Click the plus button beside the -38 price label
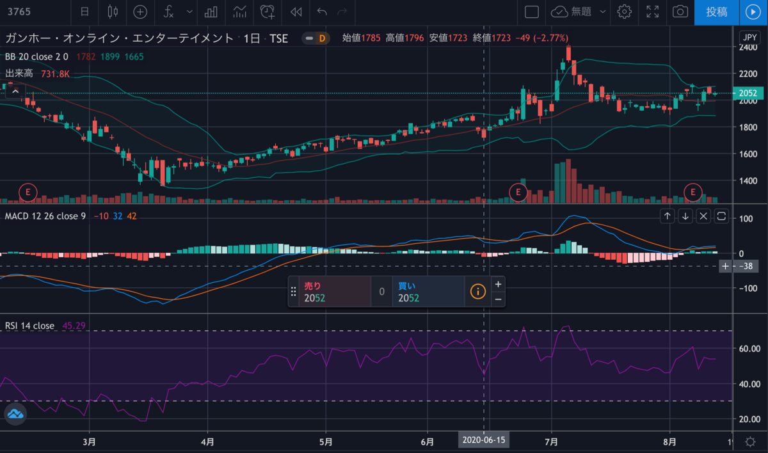The height and width of the screenshot is (453, 768). (725, 266)
